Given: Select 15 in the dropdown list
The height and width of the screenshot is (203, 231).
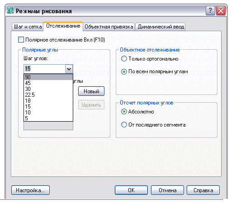Looking at the screenshot, I should tap(48, 107).
